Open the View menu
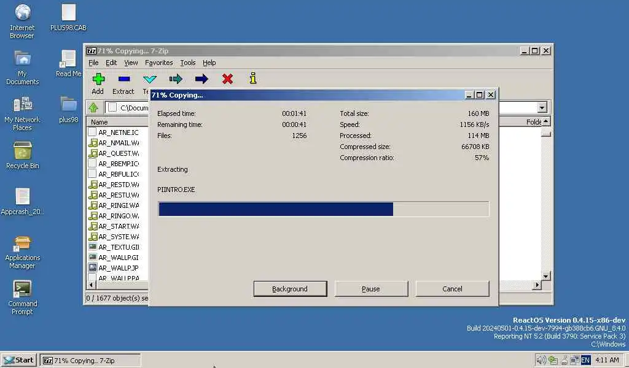Image resolution: width=629 pixels, height=368 pixels. (131, 63)
